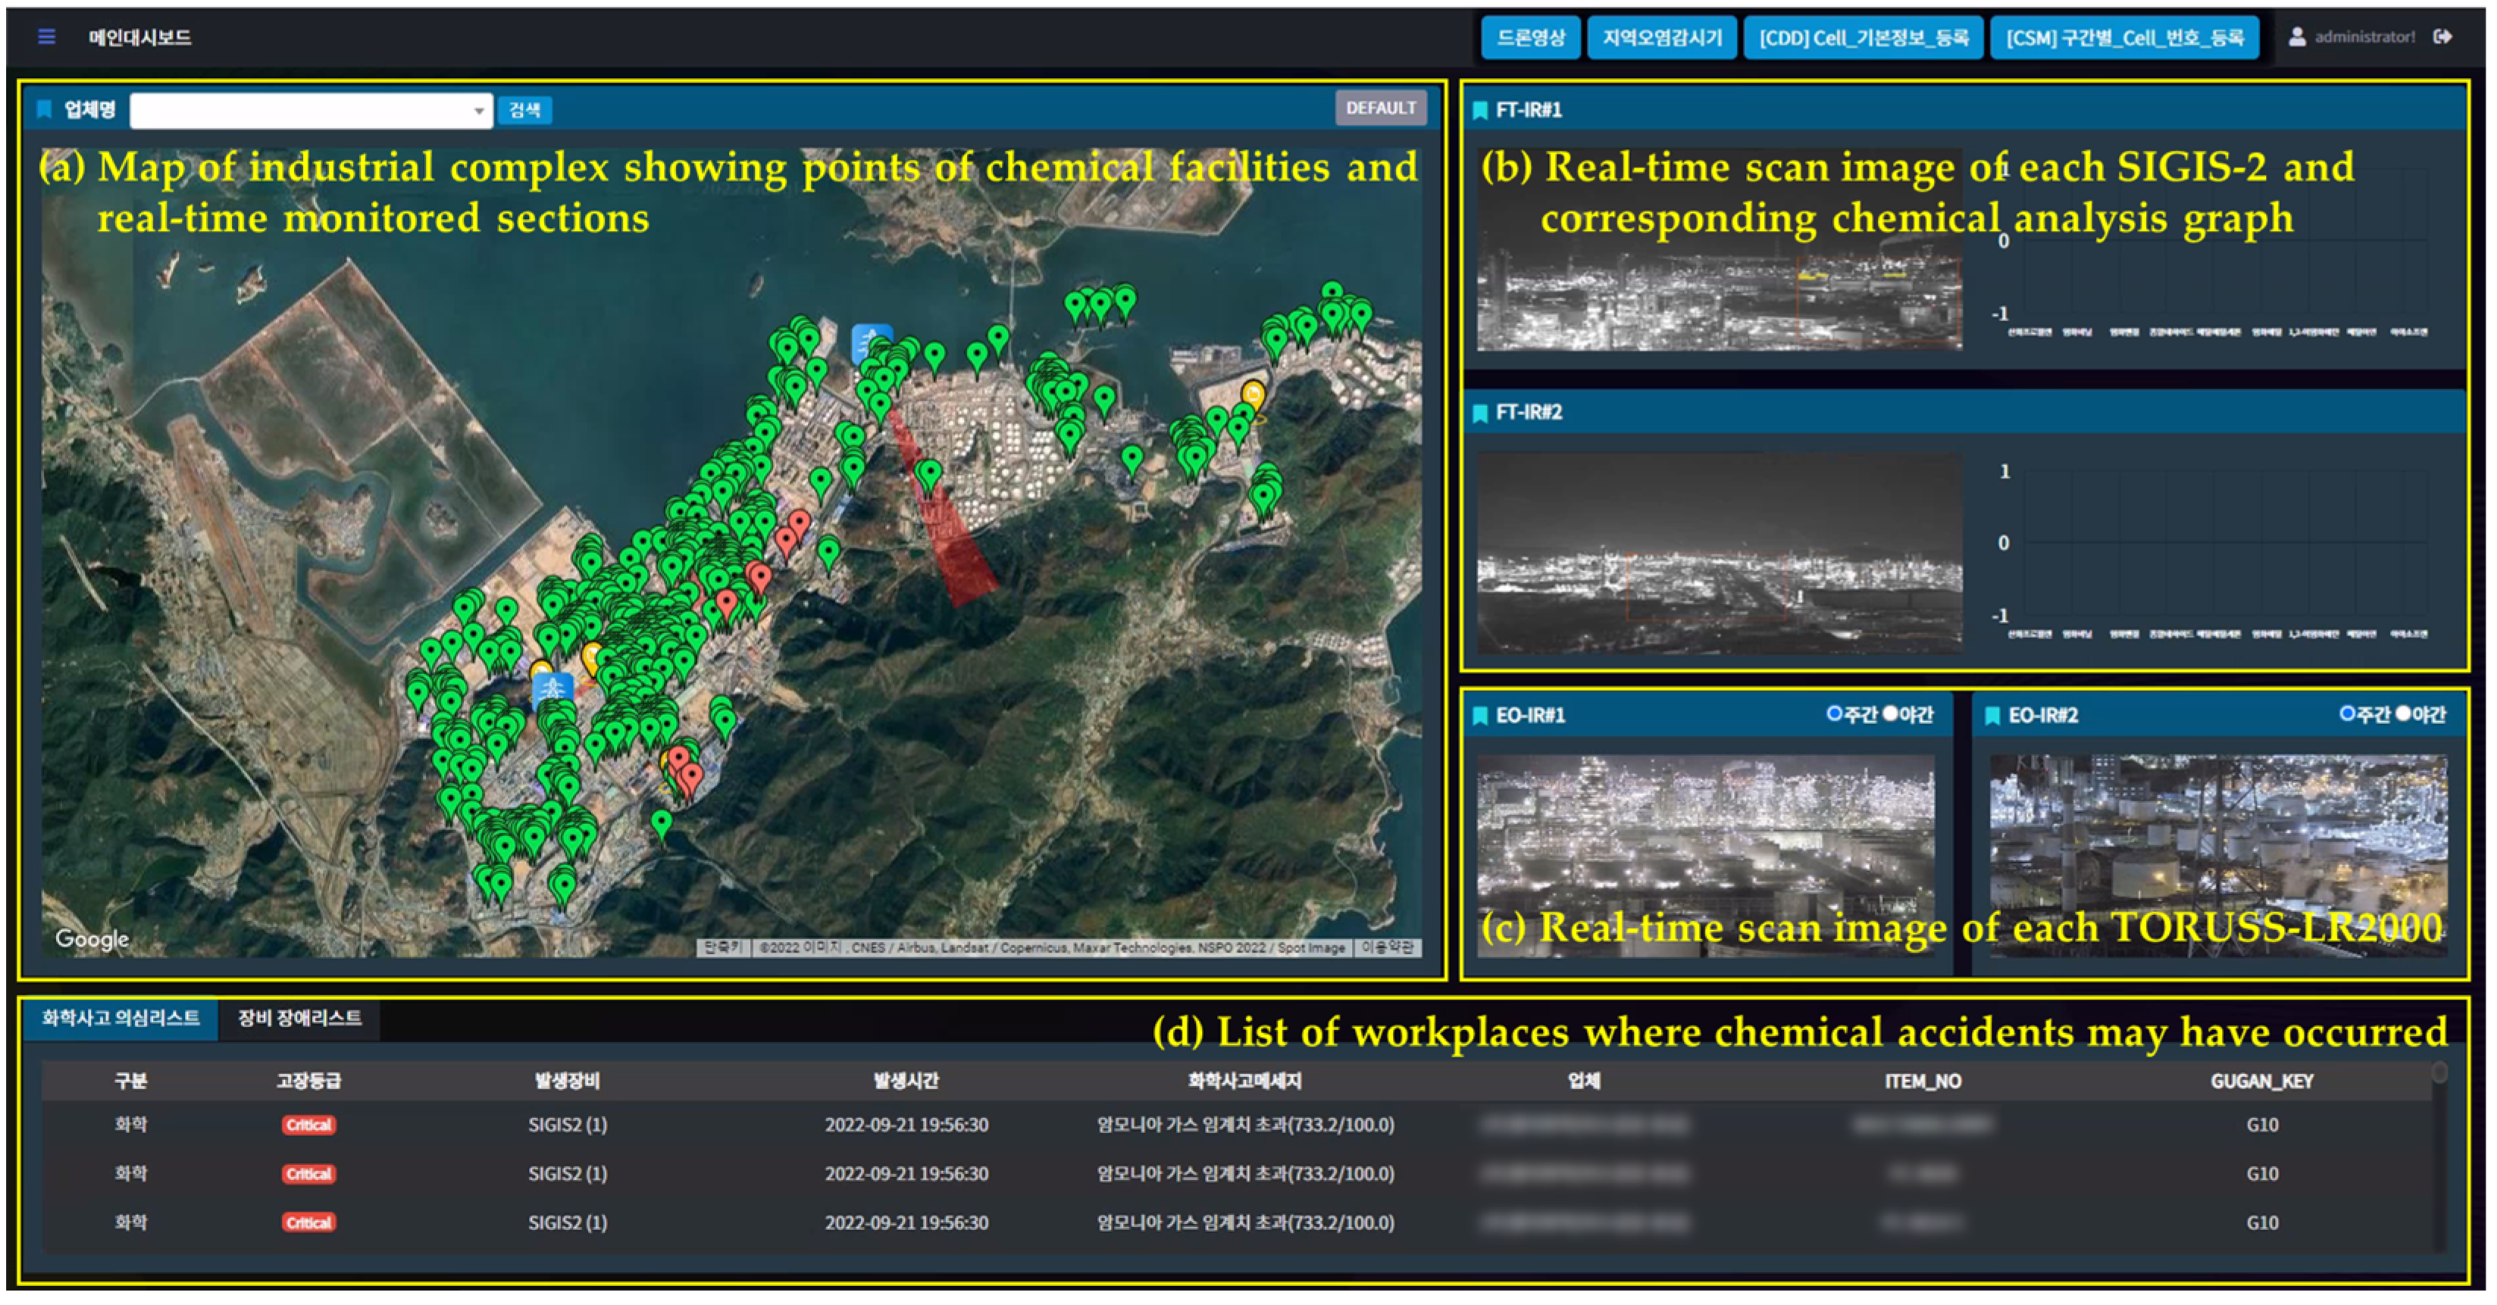Select 주간 radio for EO-IR#1
This screenshot has height=1305, width=2497.
1833,714
